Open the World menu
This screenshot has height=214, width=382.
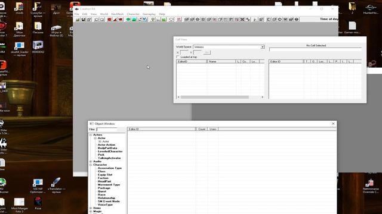(x=104, y=14)
